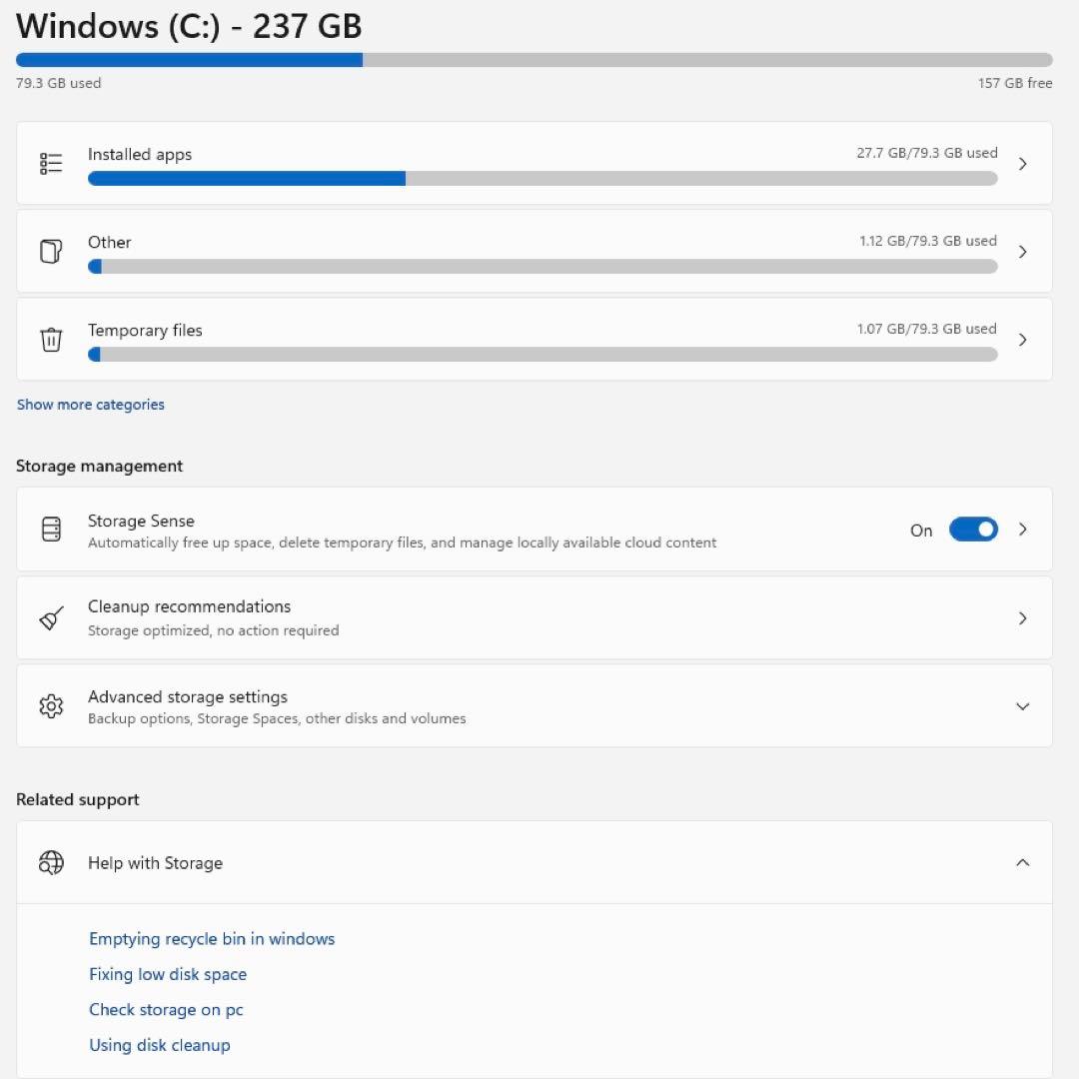Open Fixing low disk space article
1079x1079 pixels.
167,974
